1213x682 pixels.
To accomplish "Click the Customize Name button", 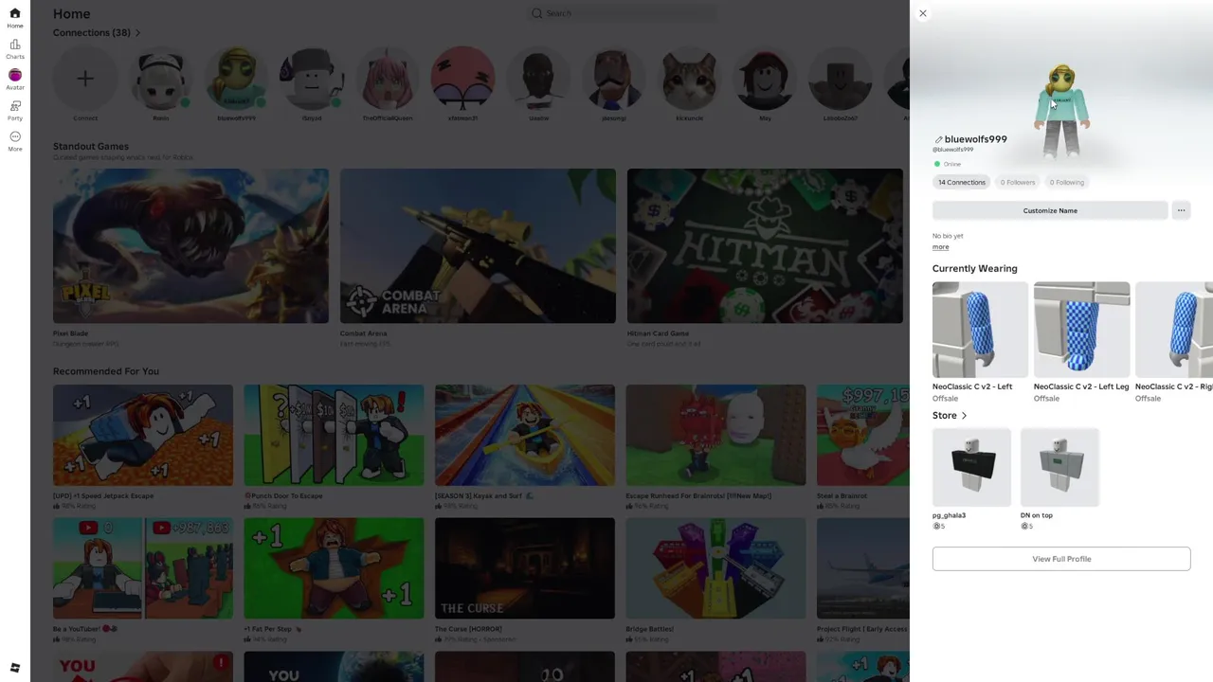I will point(1050,210).
